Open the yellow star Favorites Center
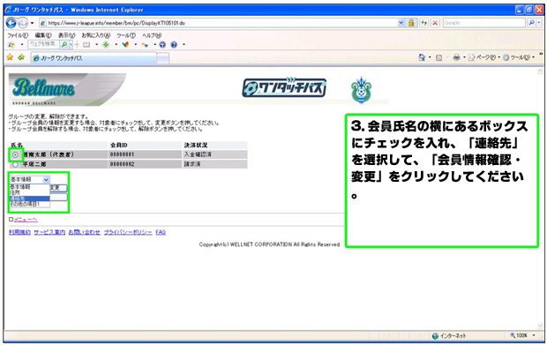547x345 pixels. tap(10, 57)
